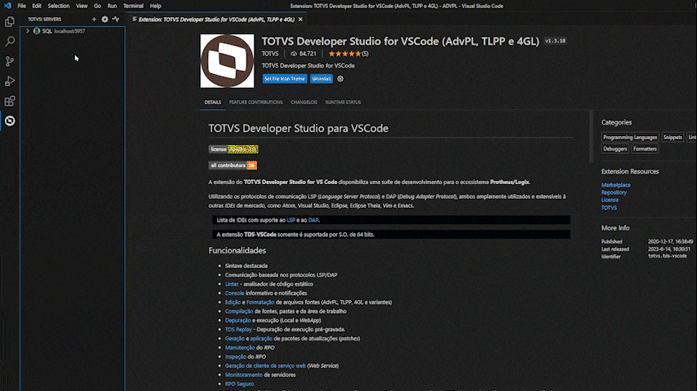Click the Set File Icon Theme button
This screenshot has width=697, height=391.
(285, 78)
